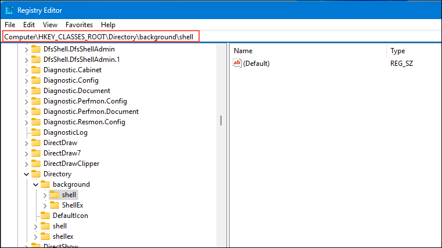This screenshot has width=442, height=248.
Task: Click the lowercase shellex folder icon
Action: pos(45,236)
